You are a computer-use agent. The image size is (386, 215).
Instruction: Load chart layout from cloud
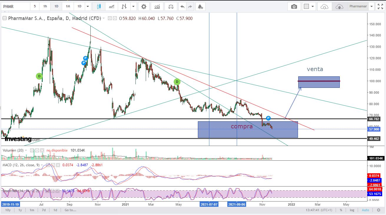[x=324, y=6]
